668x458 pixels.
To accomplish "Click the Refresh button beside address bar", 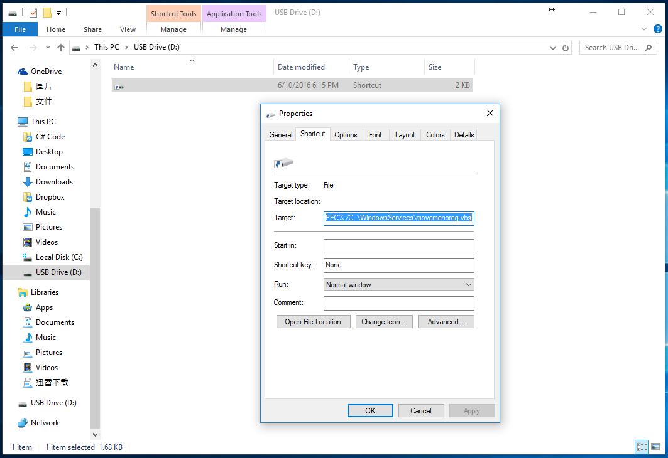I will 566,48.
